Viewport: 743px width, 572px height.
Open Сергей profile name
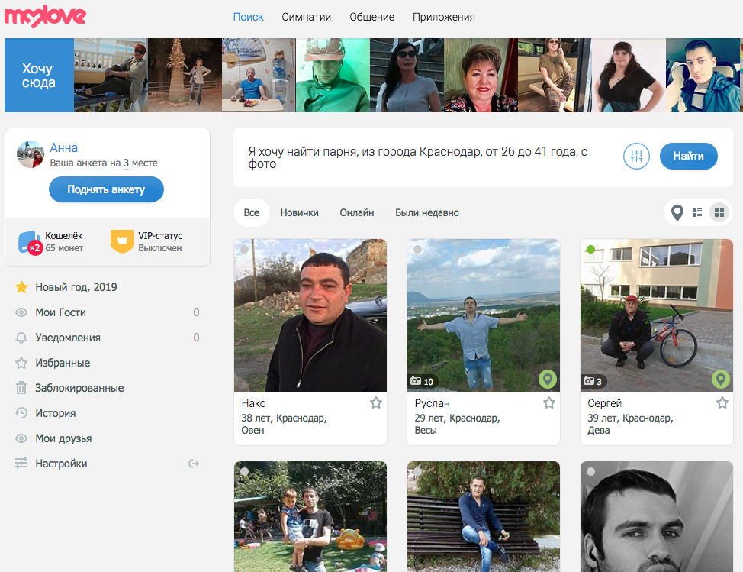click(605, 403)
